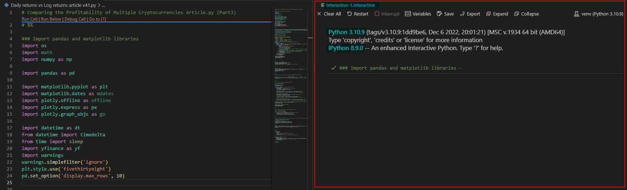627x190 pixels.
Task: Click the title comment on line 1
Action: click(129, 12)
